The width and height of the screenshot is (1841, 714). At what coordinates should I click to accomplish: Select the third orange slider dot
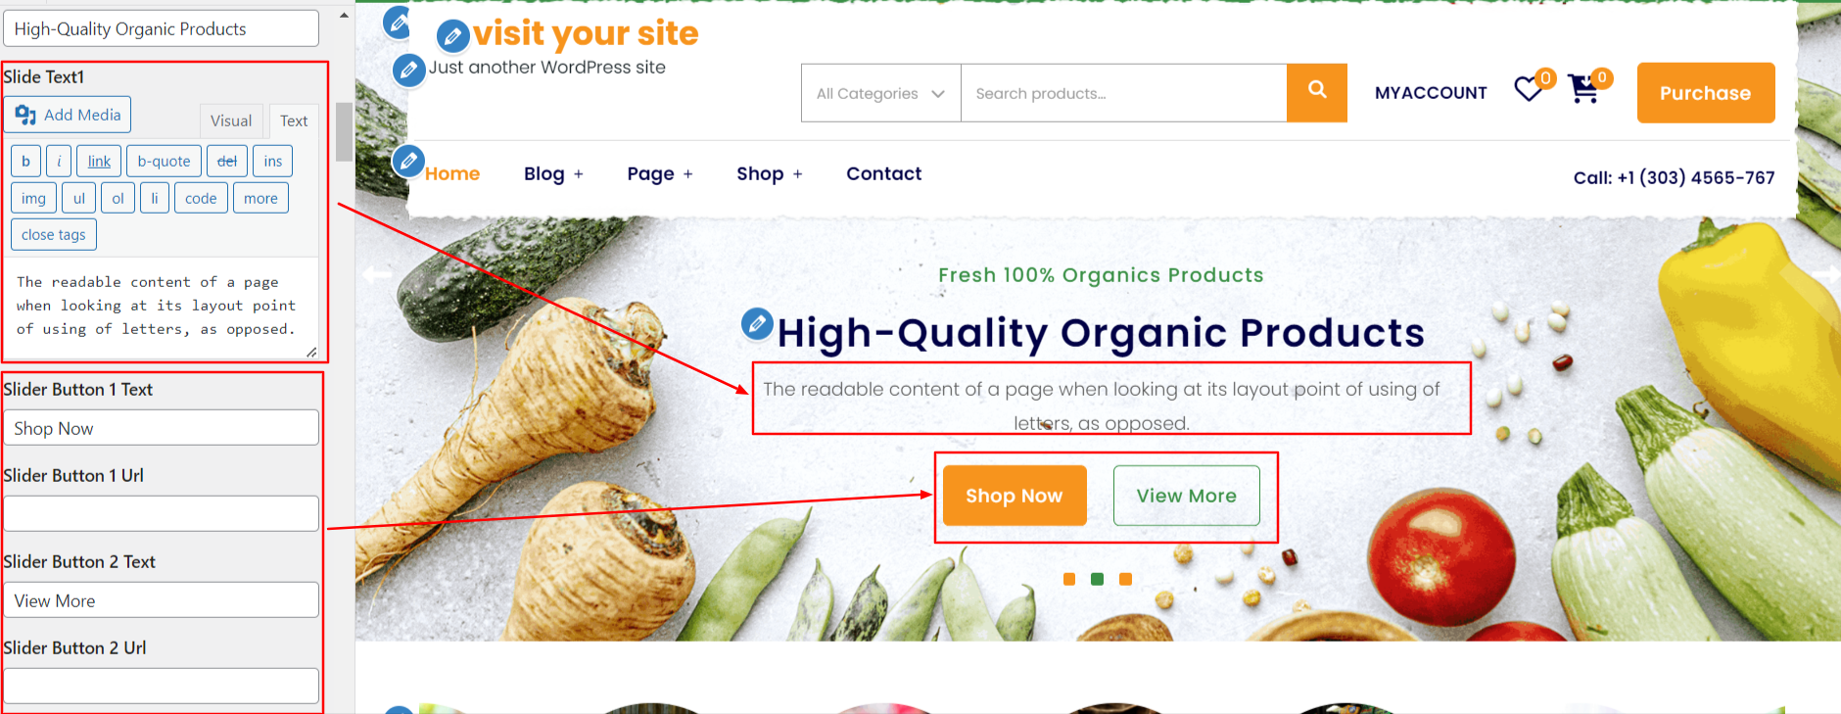1125,579
